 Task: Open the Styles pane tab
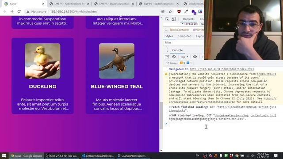pos(169,36)
